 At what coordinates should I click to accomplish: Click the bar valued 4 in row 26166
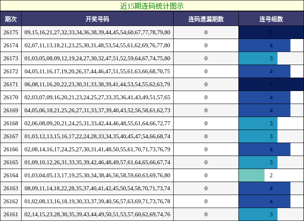pos(265,149)
